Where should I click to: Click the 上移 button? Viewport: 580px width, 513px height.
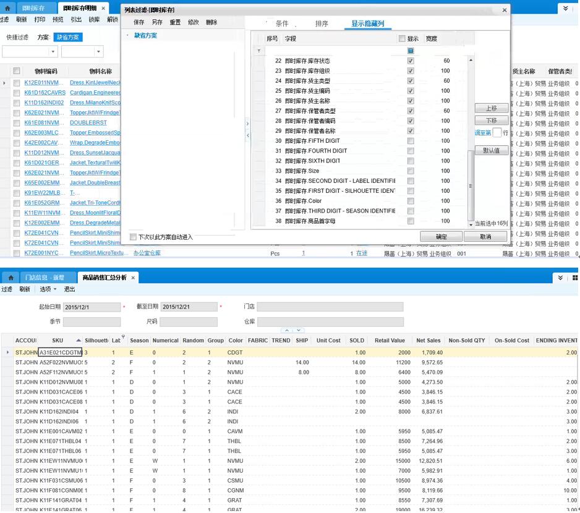coord(491,108)
